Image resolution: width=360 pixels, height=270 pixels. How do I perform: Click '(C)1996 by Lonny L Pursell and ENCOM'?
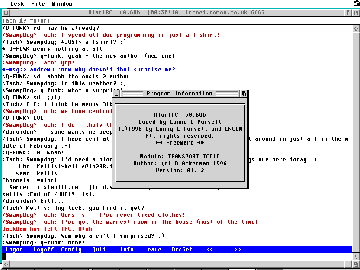[180, 129]
